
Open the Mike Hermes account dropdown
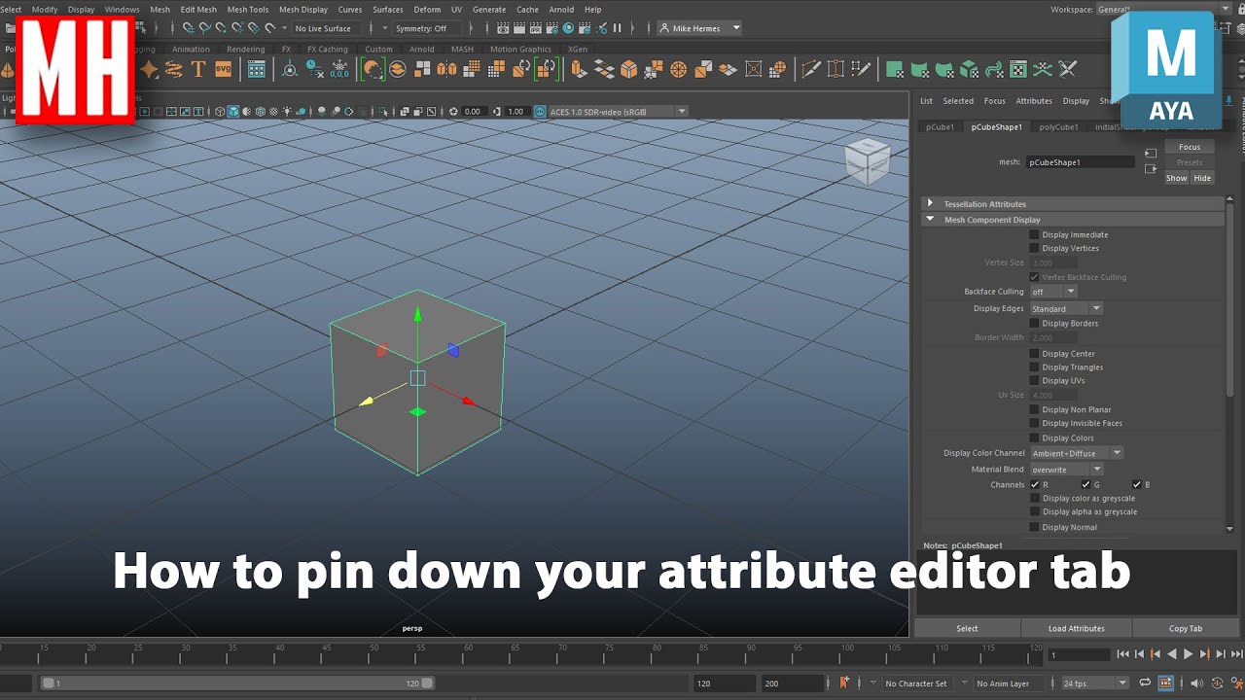tap(699, 28)
